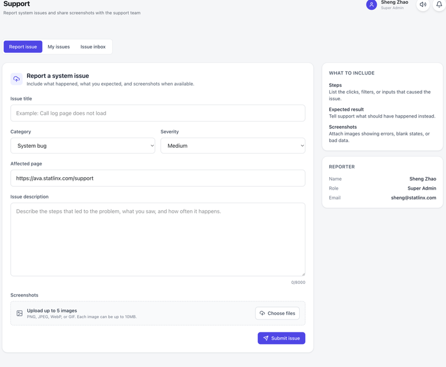This screenshot has height=367, width=446.
Task: Click the description textarea resize handle
Action: coord(303,274)
